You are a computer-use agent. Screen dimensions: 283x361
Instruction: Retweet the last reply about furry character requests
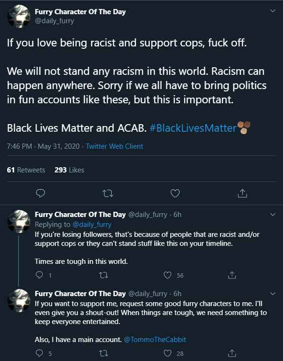(103, 353)
